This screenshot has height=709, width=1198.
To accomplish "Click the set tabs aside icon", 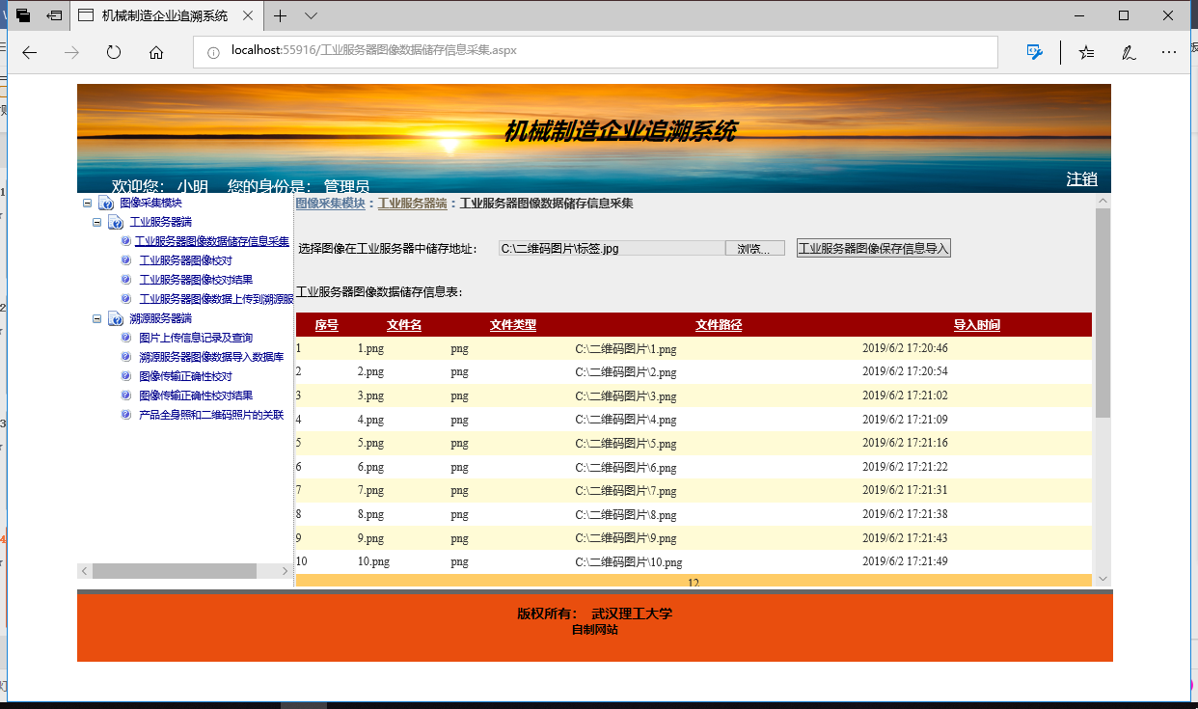I will click(x=55, y=15).
